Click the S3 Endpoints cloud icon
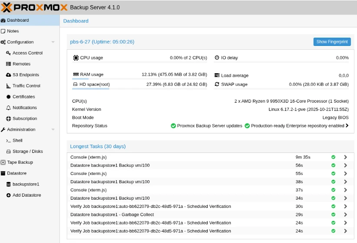Screen dimensions: 357x243 9,75
